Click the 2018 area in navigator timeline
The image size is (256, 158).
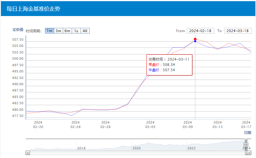[x=81, y=148]
